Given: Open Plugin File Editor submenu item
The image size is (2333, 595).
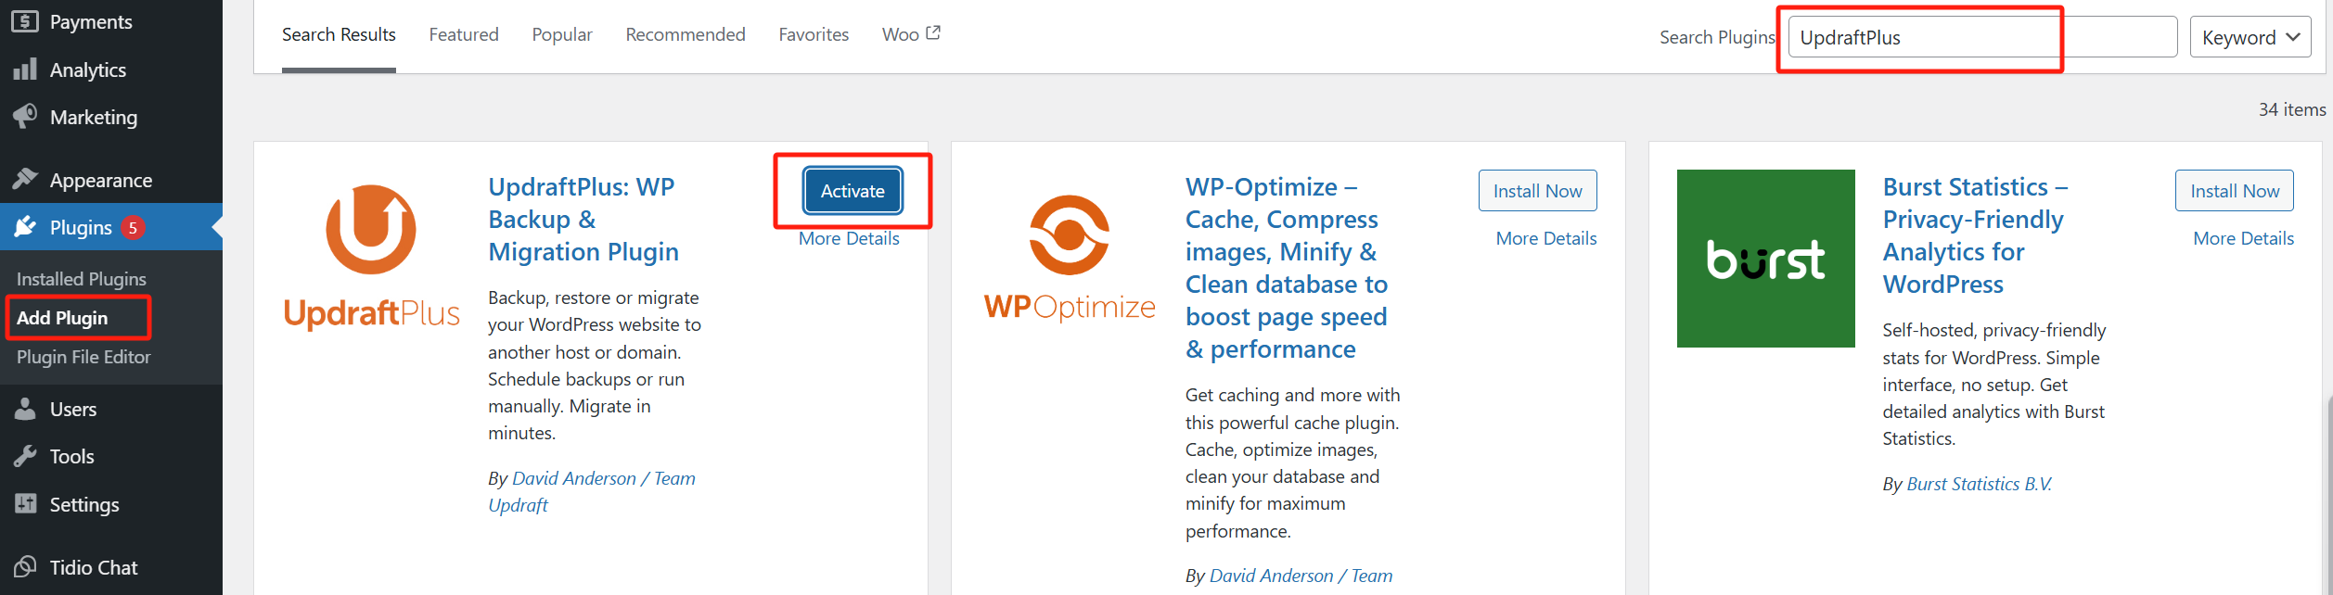Looking at the screenshot, I should coord(83,357).
